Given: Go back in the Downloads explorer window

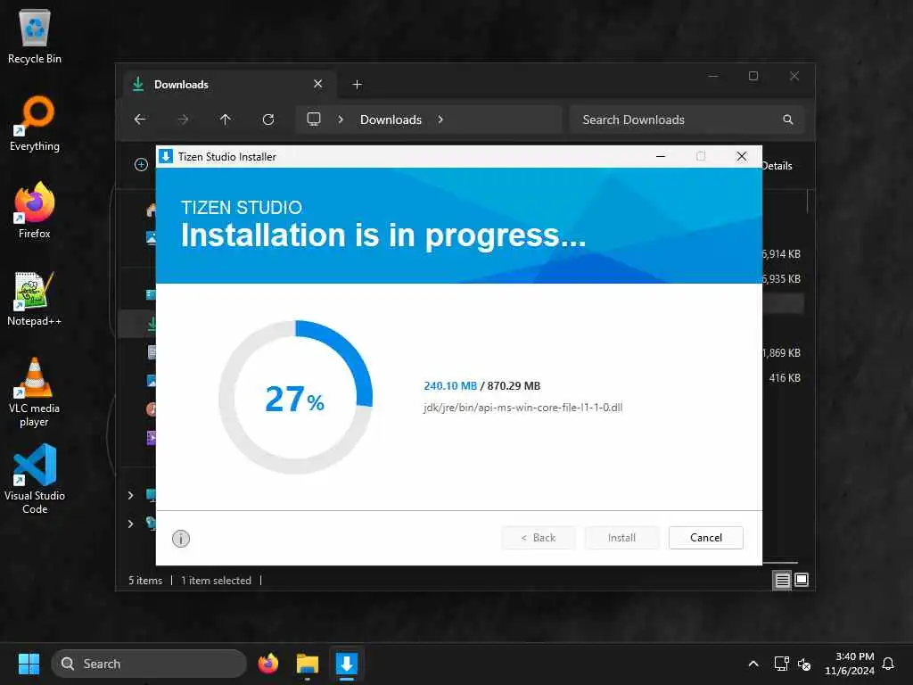Looking at the screenshot, I should pos(140,120).
